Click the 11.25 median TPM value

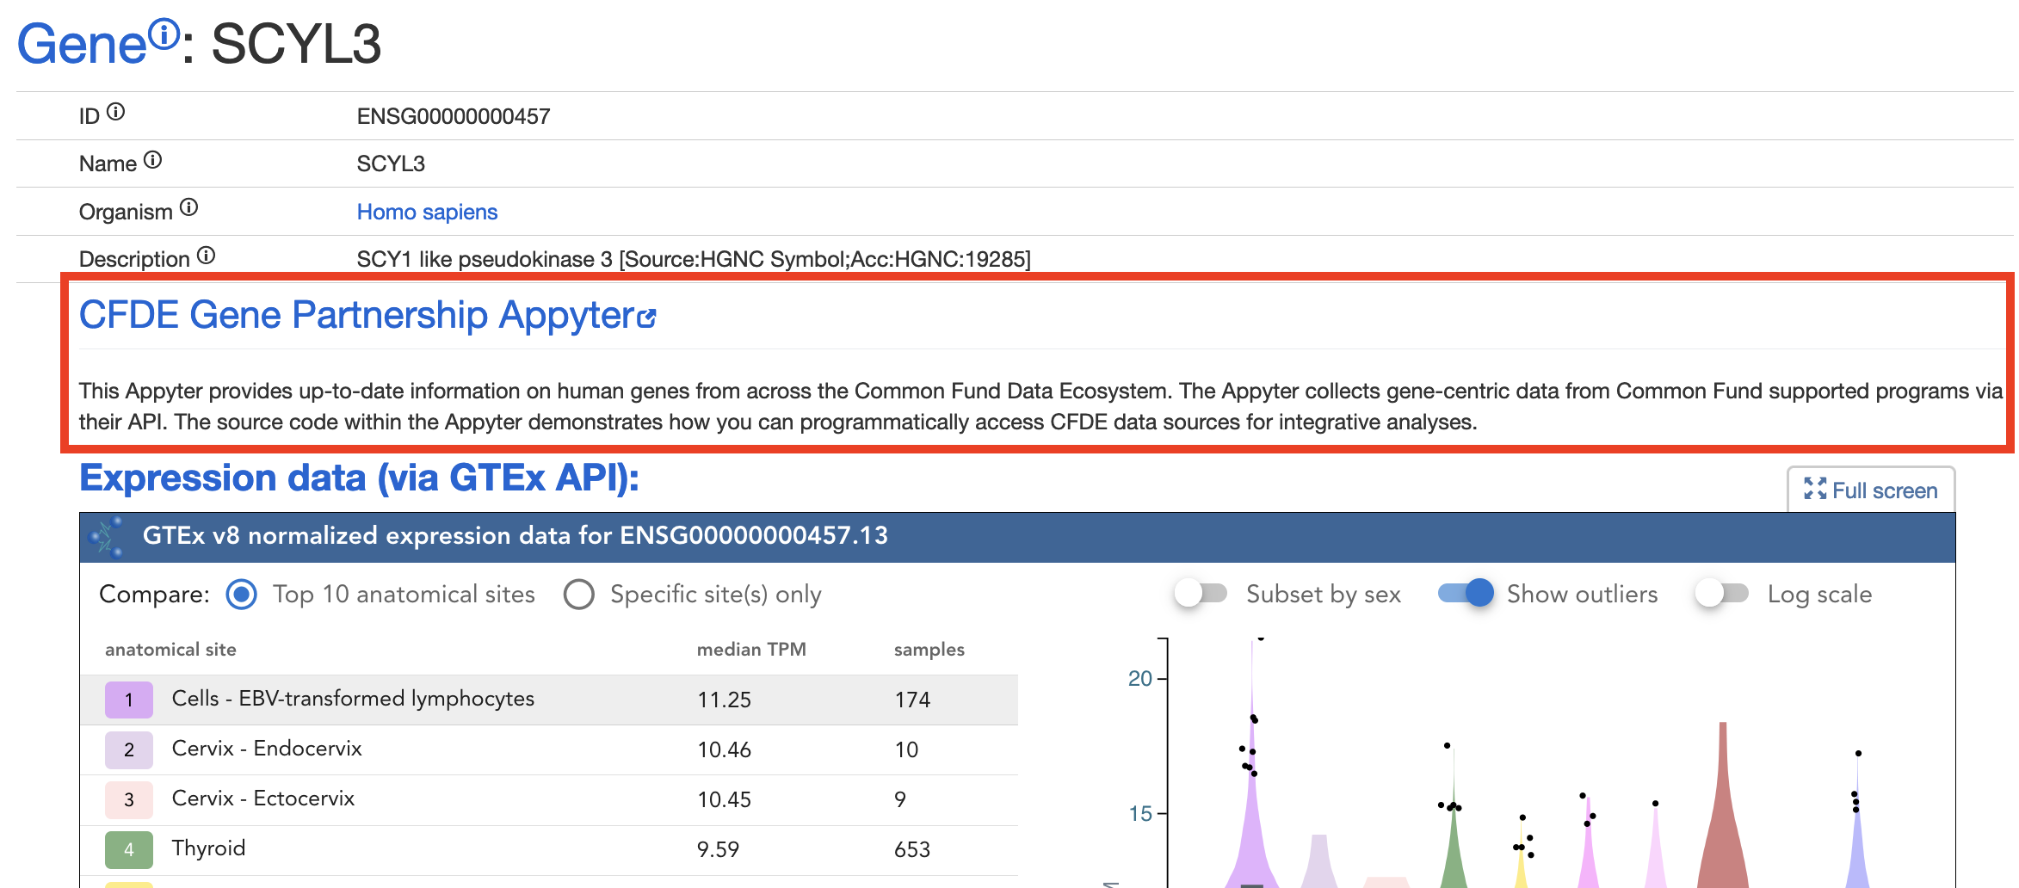[x=724, y=700]
